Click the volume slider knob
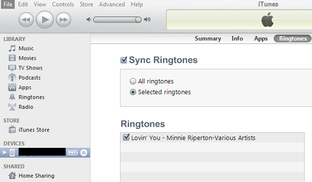The height and width of the screenshot is (182, 312). [x=138, y=20]
